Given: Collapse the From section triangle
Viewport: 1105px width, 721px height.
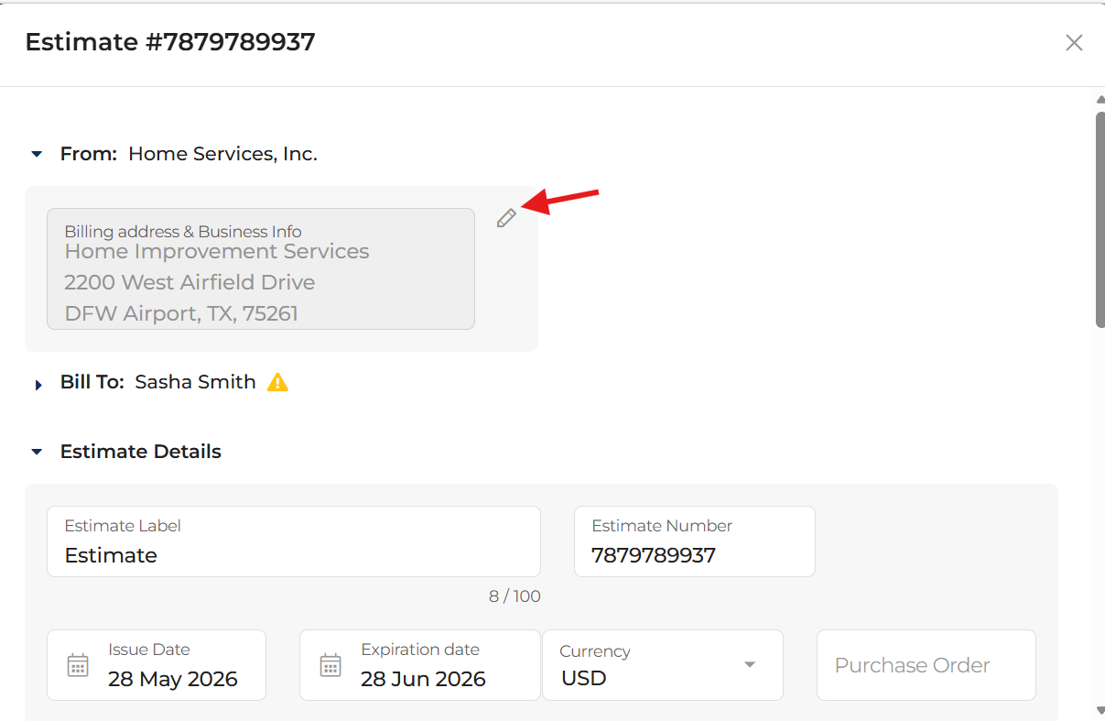Looking at the screenshot, I should pyautogui.click(x=37, y=154).
